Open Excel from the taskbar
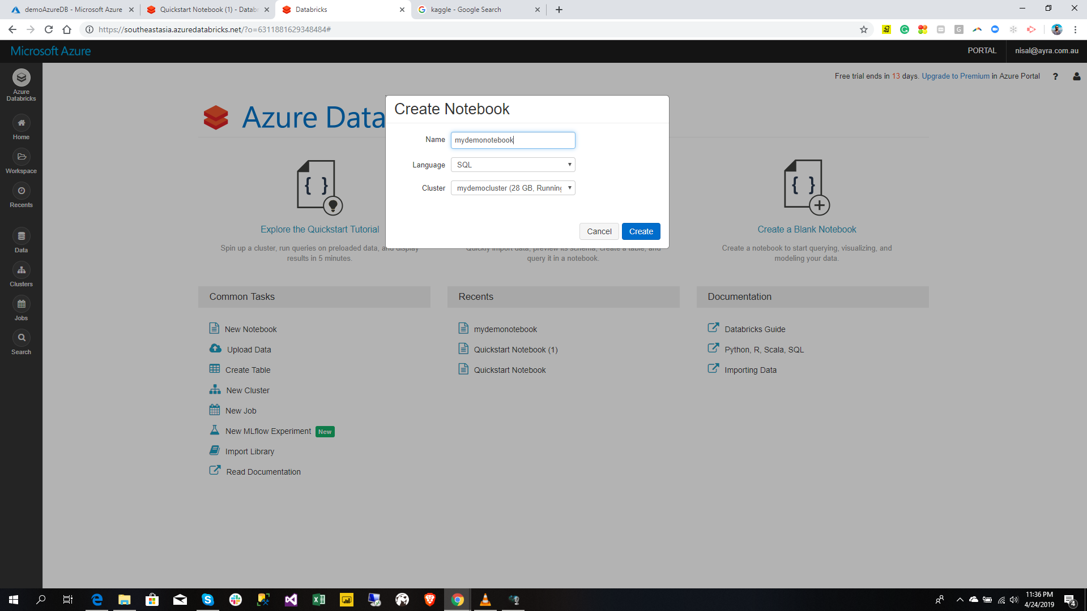1087x611 pixels. point(319,600)
